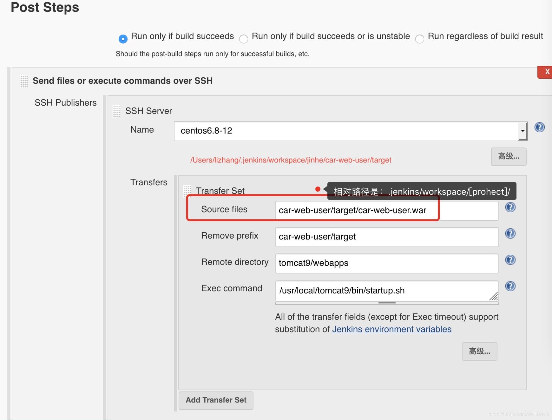Open help icon beside Remote directory
Viewport: 552px width, 420px height.
point(510,260)
